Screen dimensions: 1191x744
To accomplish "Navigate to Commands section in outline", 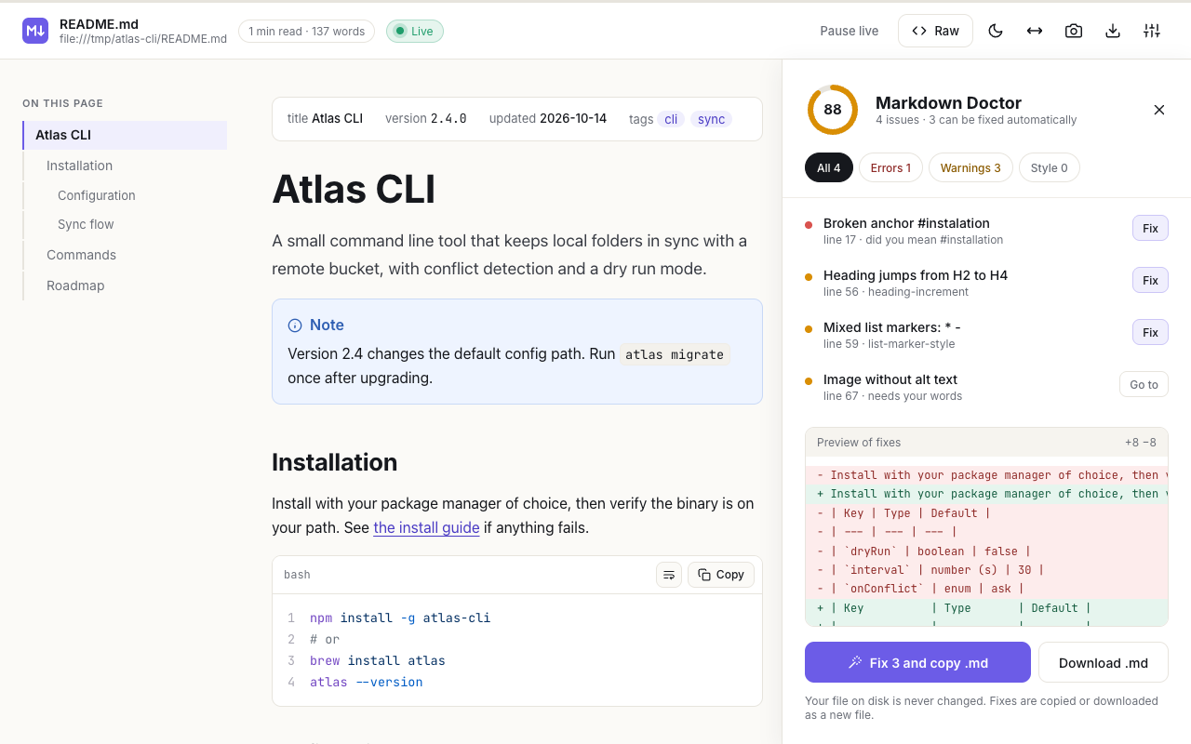I will pos(125,255).
